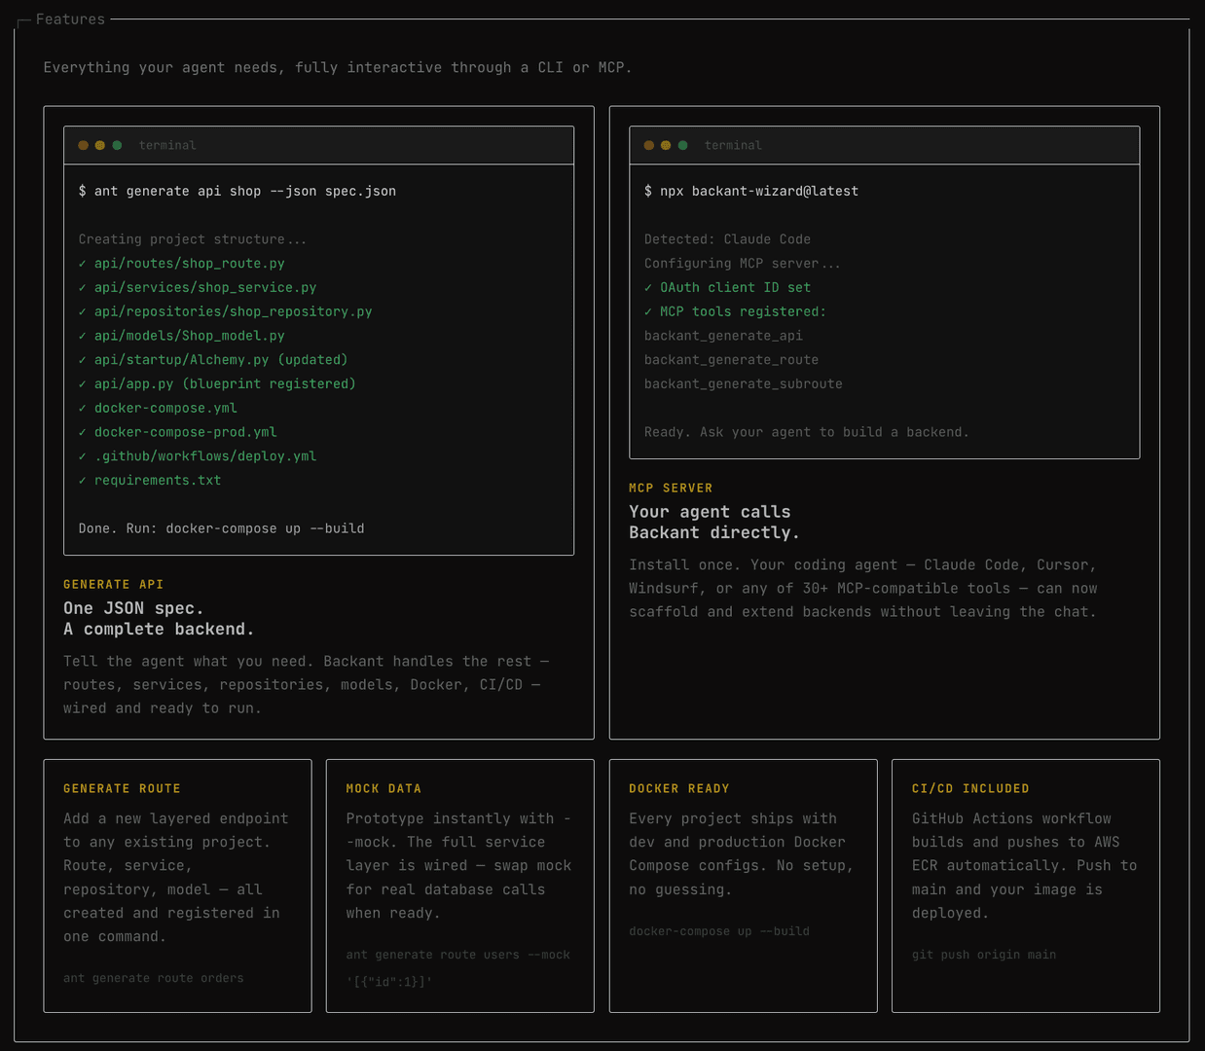The image size is (1205, 1051).
Task: Select the terminal tab on the right window
Action: (733, 144)
